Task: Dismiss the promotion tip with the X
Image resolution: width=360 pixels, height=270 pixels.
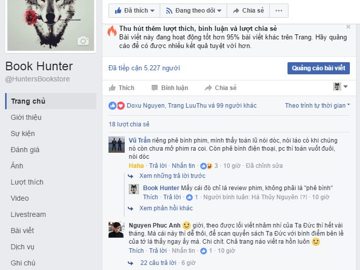Action: 348,27
